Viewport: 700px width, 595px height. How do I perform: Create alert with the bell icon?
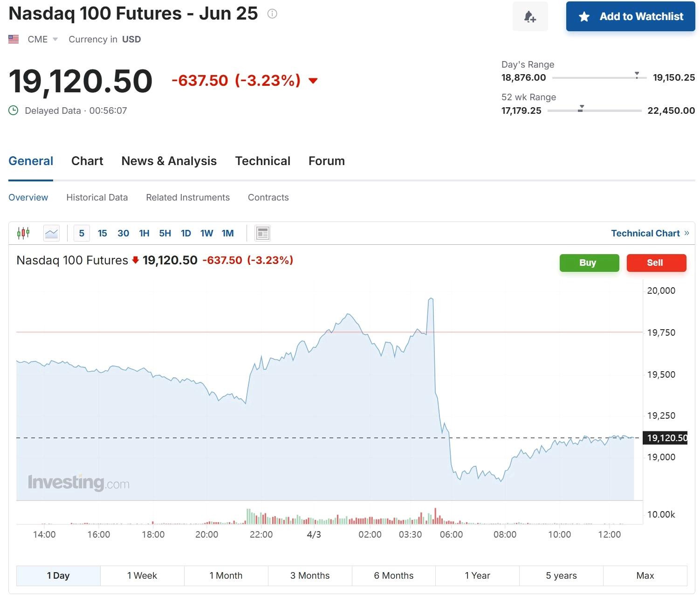click(x=530, y=17)
